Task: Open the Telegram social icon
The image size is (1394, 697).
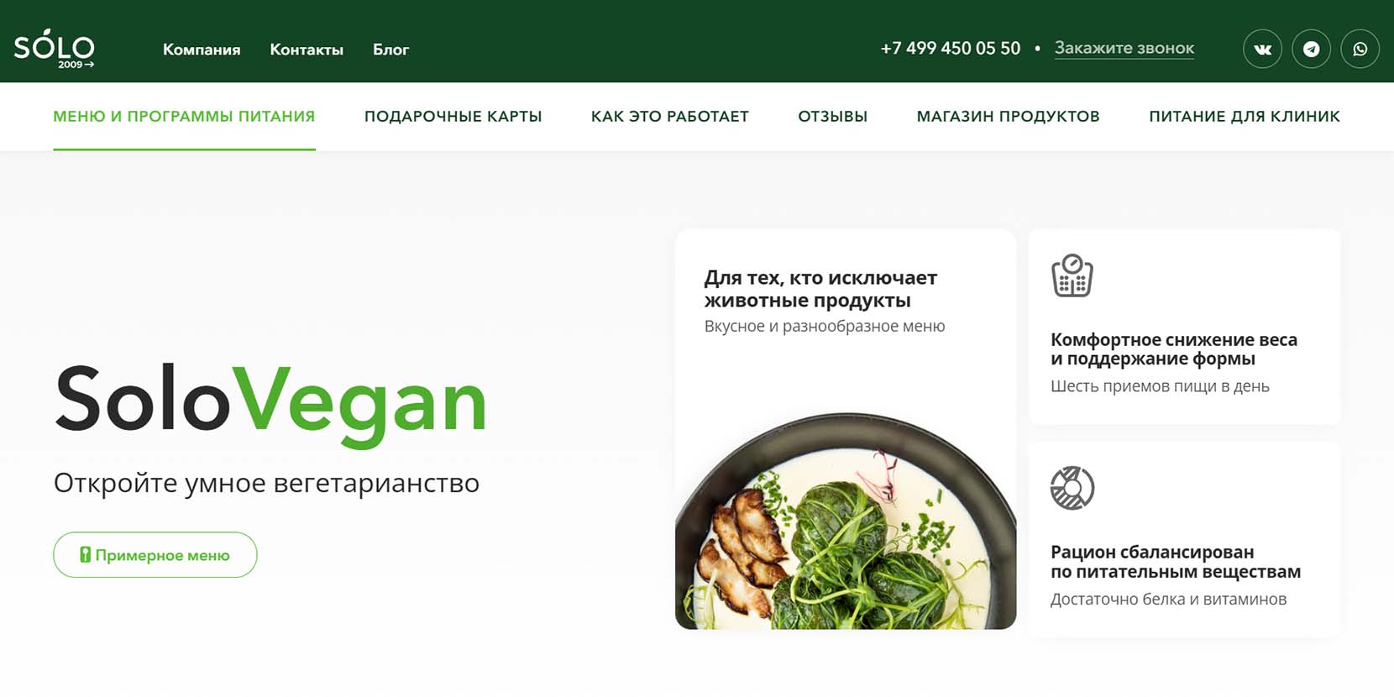Action: point(1311,49)
